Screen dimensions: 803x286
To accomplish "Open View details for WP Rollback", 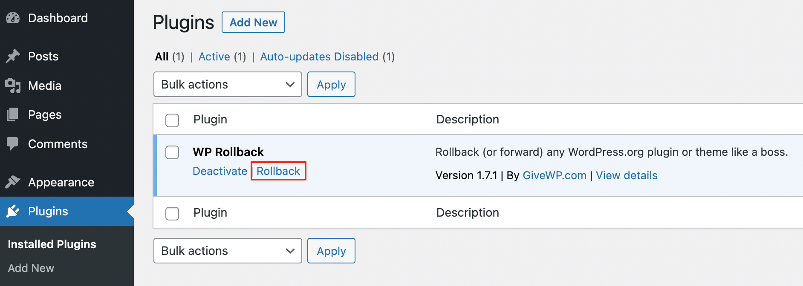I will (626, 175).
